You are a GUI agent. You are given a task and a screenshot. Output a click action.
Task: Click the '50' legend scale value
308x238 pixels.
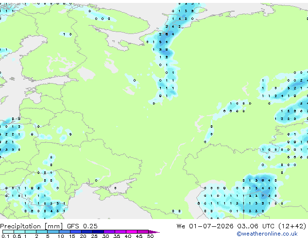[x=151, y=236]
